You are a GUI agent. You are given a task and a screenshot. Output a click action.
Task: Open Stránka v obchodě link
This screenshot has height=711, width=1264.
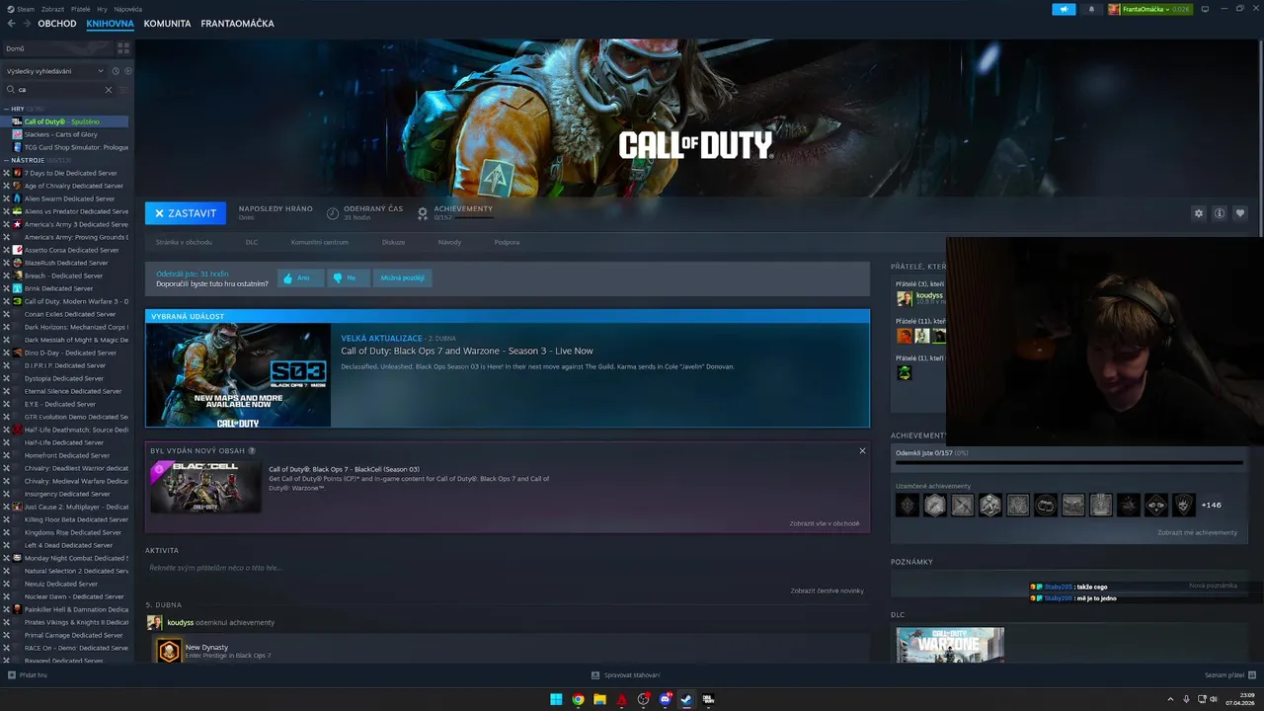tap(184, 242)
